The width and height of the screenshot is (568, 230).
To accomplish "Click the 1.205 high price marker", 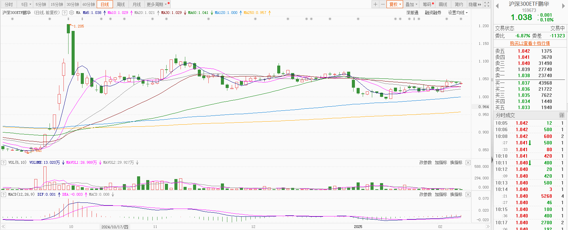I will 79,26.
